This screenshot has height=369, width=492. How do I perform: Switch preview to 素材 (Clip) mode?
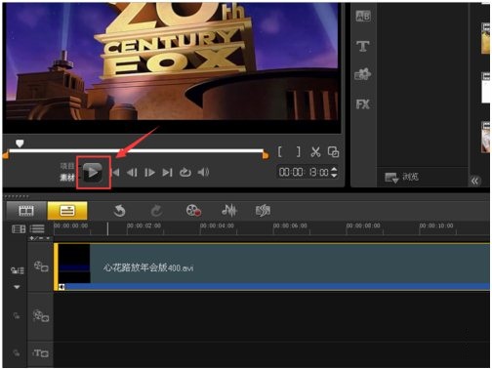tap(67, 178)
